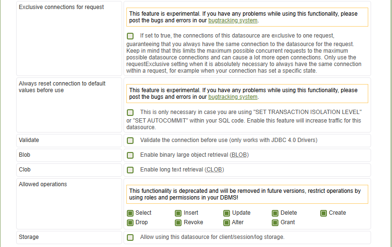
Task: Open bugtracking system link under Always reset connection
Action: [x=233, y=97]
